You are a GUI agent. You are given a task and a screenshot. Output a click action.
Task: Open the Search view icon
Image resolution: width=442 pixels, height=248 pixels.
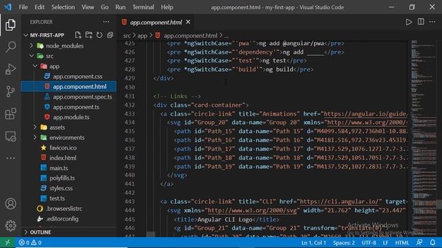pos(10,47)
